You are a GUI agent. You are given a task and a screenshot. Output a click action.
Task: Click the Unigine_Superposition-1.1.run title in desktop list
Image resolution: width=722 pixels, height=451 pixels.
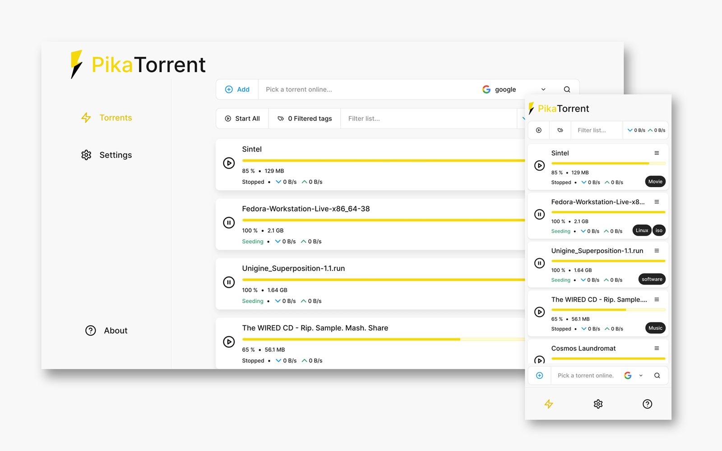(293, 268)
